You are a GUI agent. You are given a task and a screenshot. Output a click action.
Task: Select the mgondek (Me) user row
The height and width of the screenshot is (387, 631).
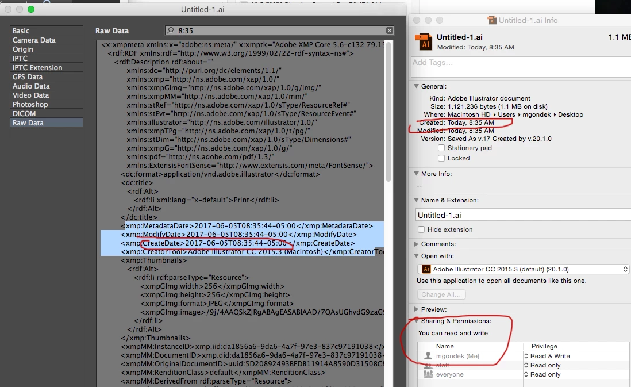[523, 356]
